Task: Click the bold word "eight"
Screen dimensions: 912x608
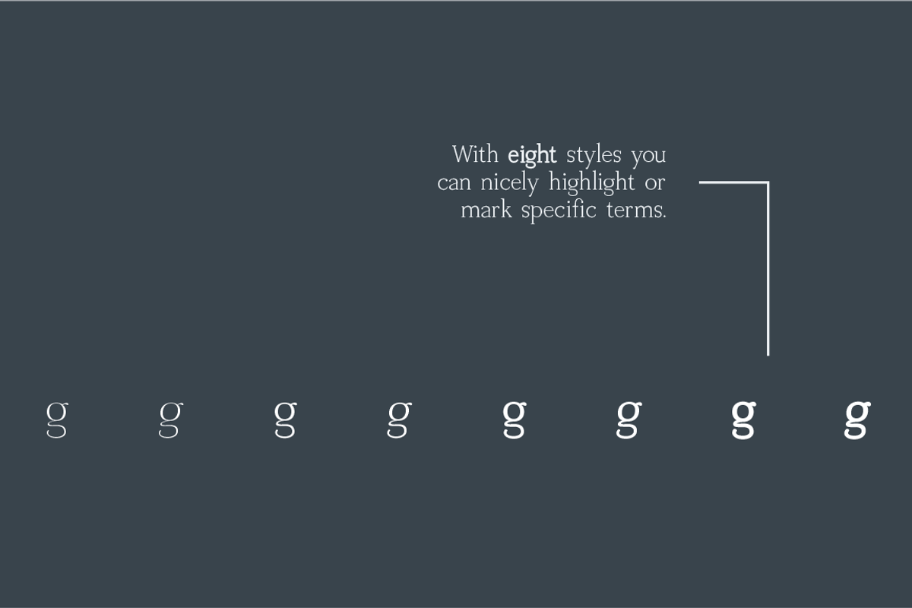Action: coord(532,156)
